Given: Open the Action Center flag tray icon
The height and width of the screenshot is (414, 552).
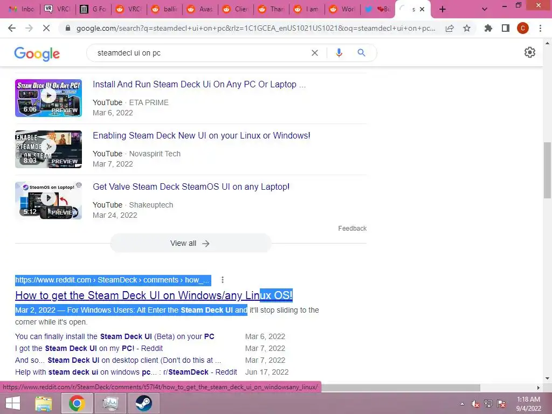Looking at the screenshot, I should pos(501,404).
